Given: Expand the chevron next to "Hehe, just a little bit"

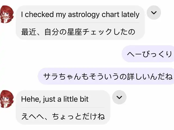Looking at the screenshot, I should (x=119, y=97).
